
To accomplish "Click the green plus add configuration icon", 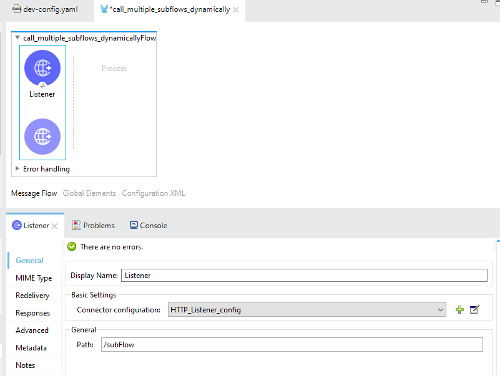I will (x=459, y=310).
